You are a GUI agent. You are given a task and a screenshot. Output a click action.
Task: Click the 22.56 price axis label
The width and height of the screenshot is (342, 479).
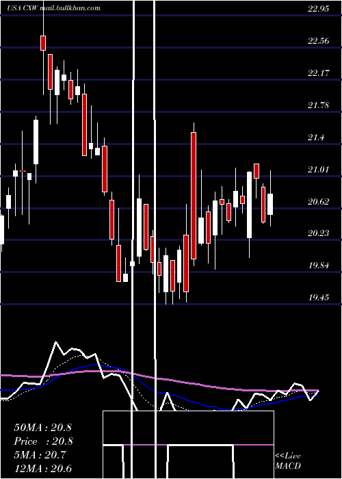(319, 40)
